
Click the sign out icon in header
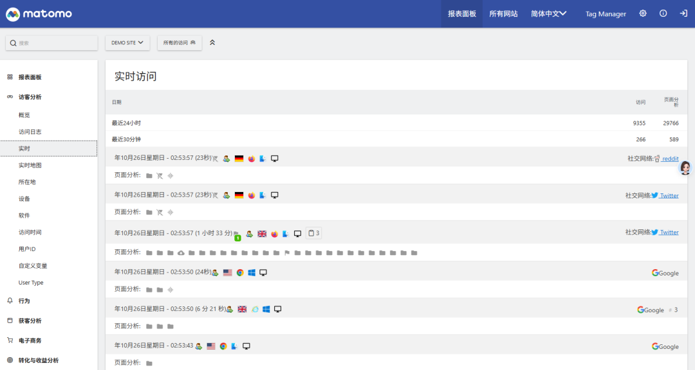[x=683, y=13]
